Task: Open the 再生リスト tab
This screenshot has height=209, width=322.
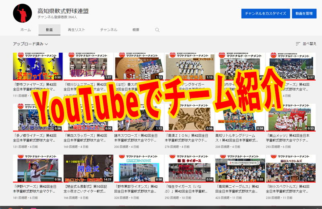Action: [76, 30]
